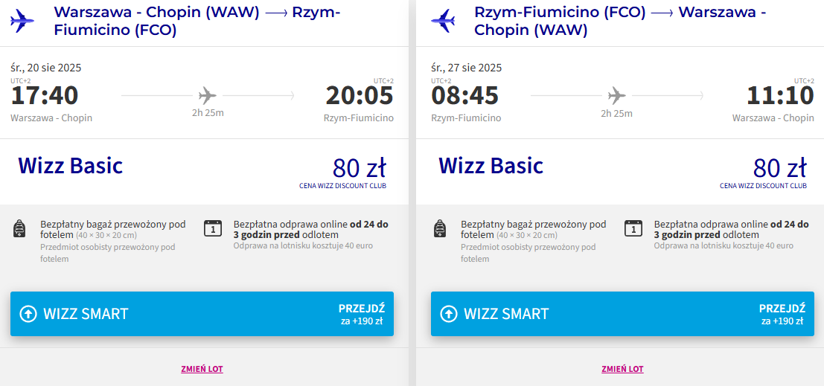Select the 80 zł price on the return flight
The image size is (824, 386).
(780, 167)
